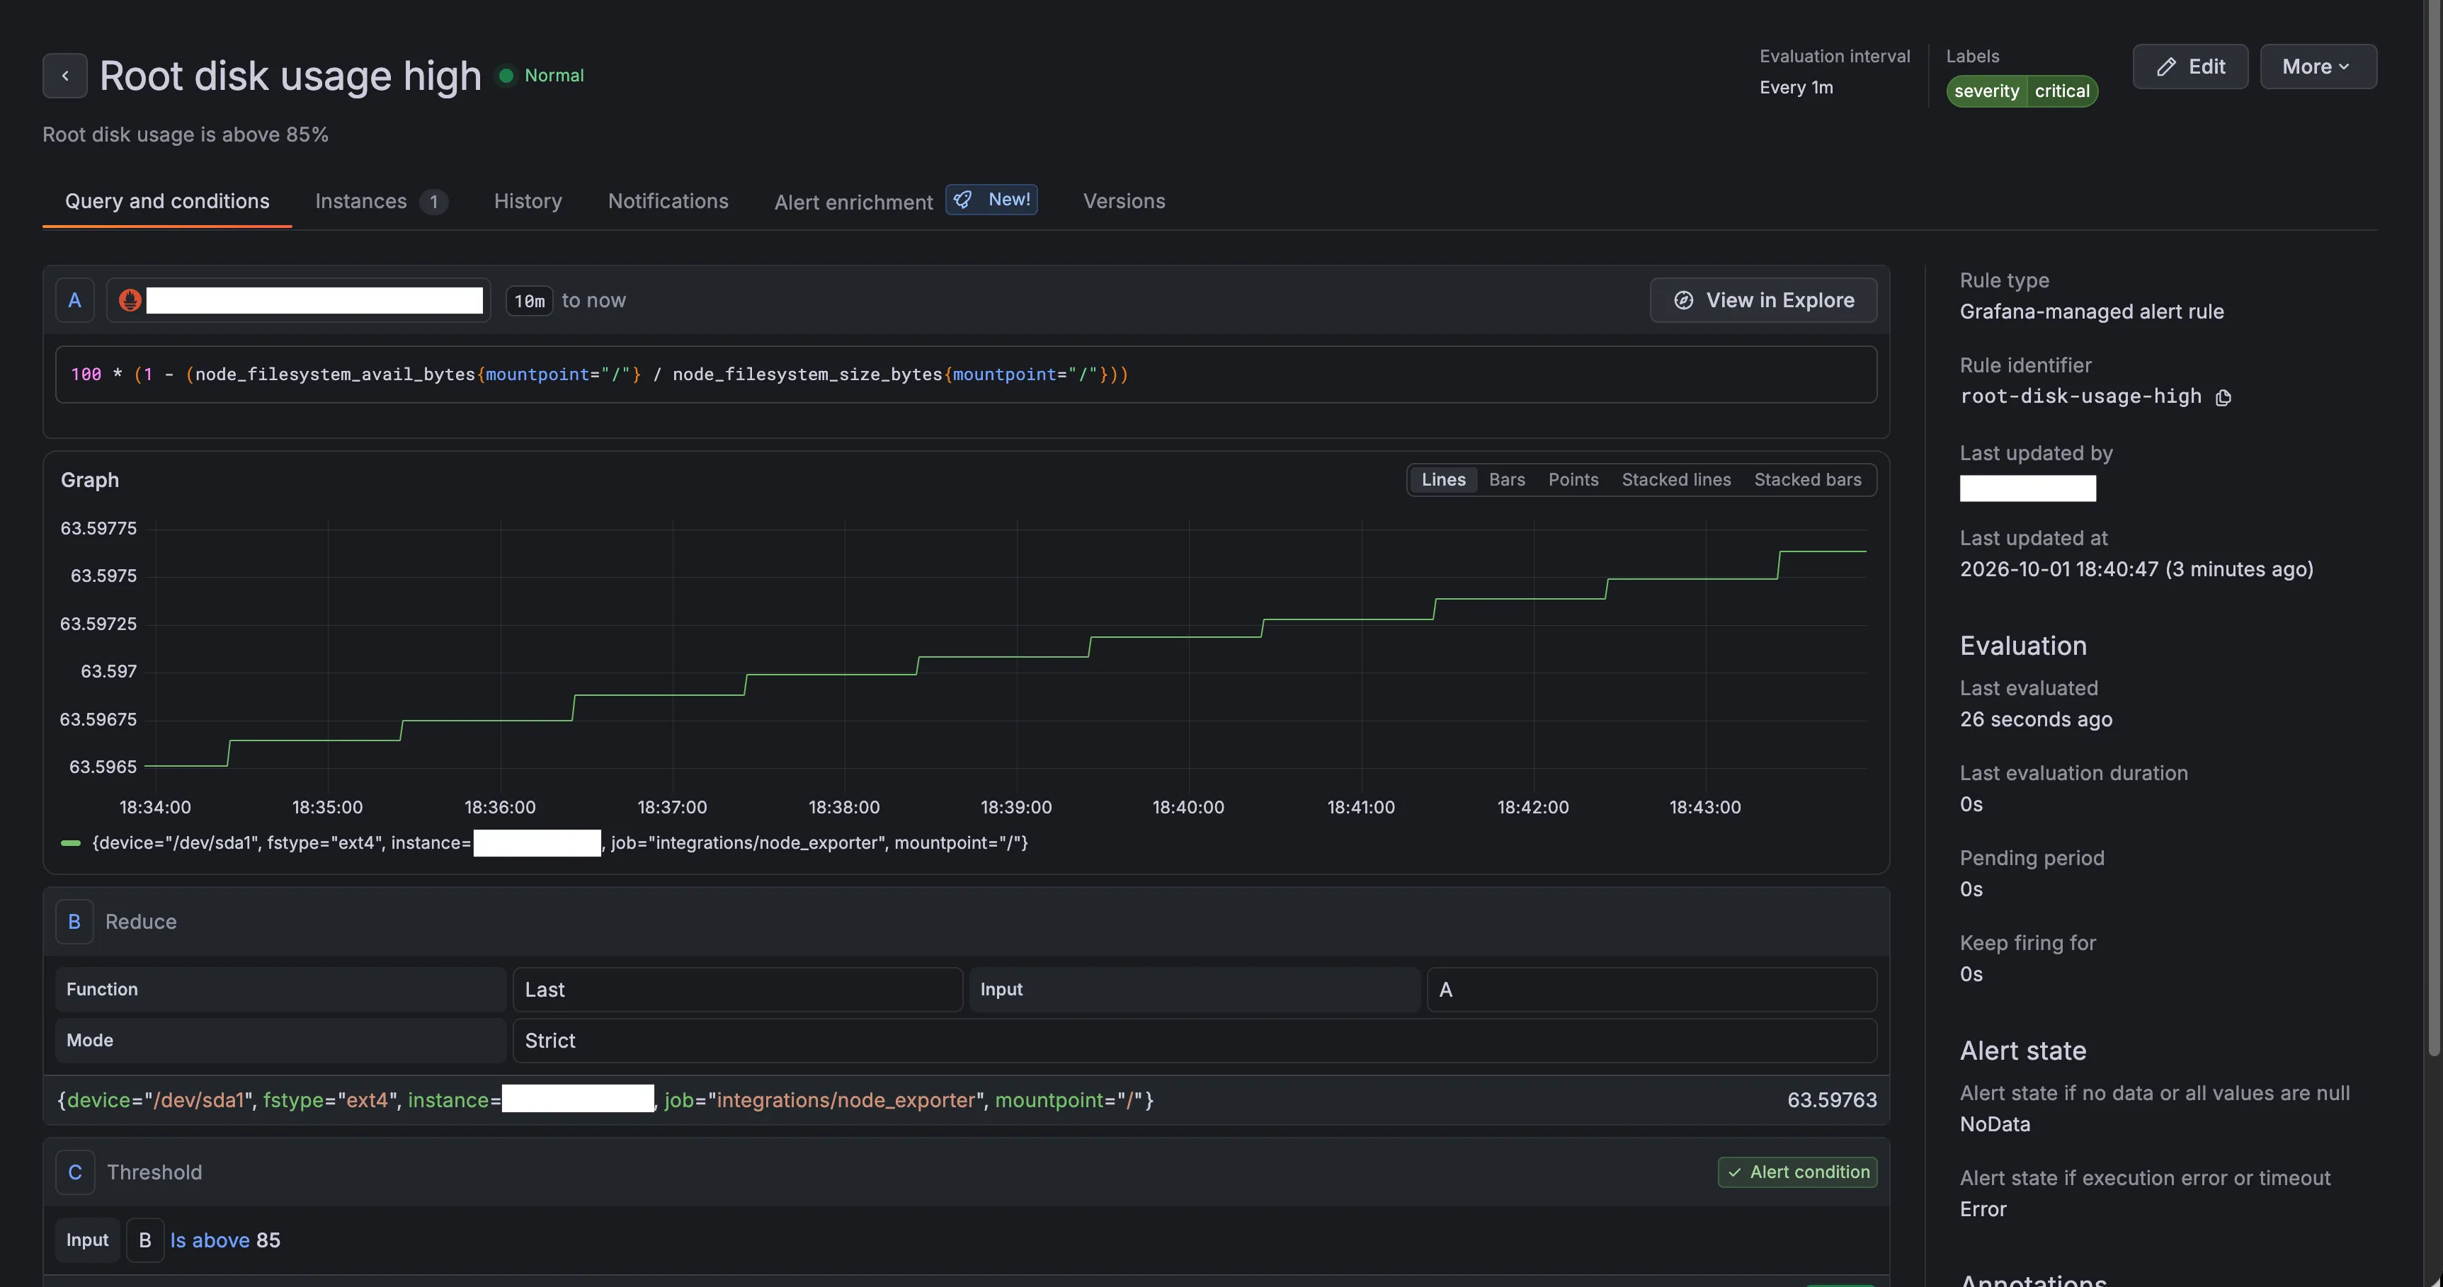Go back using the arrow button
Image resolution: width=2443 pixels, height=1287 pixels.
click(64, 76)
